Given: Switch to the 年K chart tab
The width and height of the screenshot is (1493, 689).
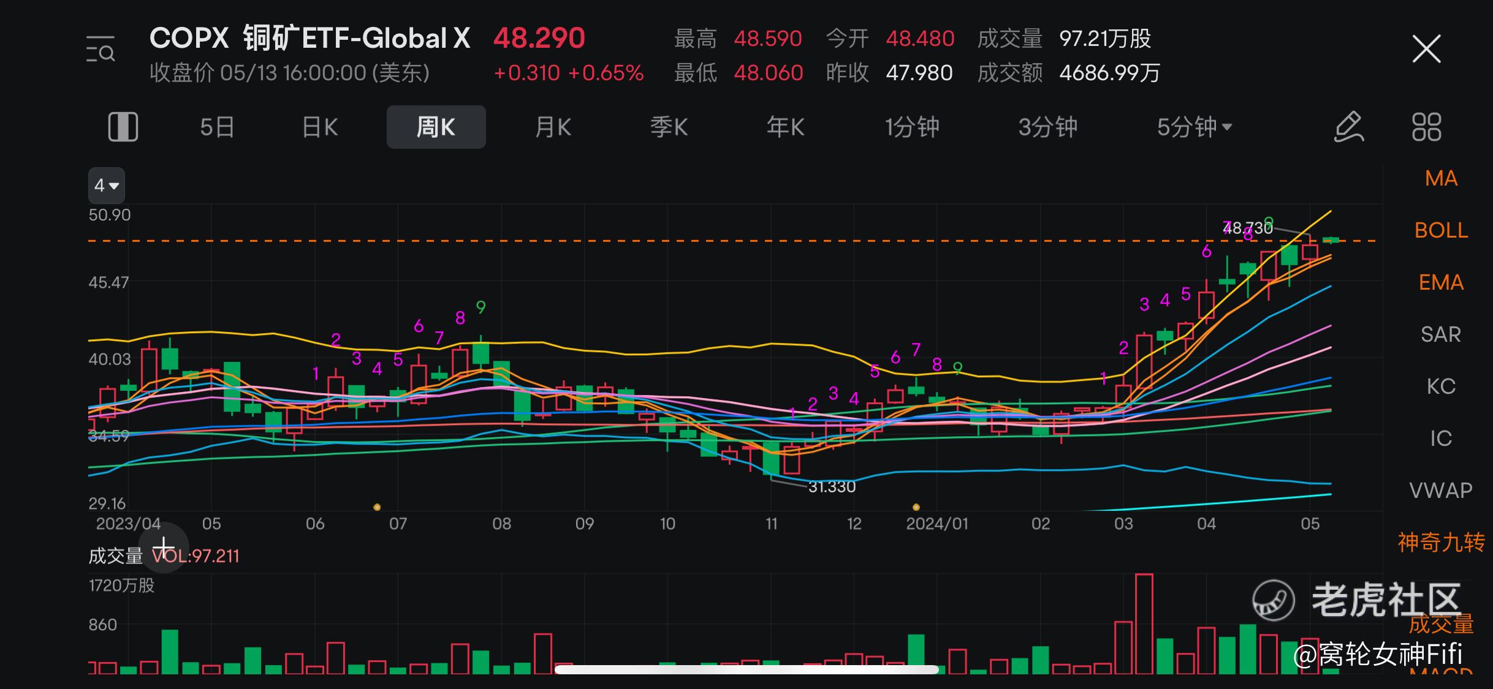Looking at the screenshot, I should click(x=785, y=127).
